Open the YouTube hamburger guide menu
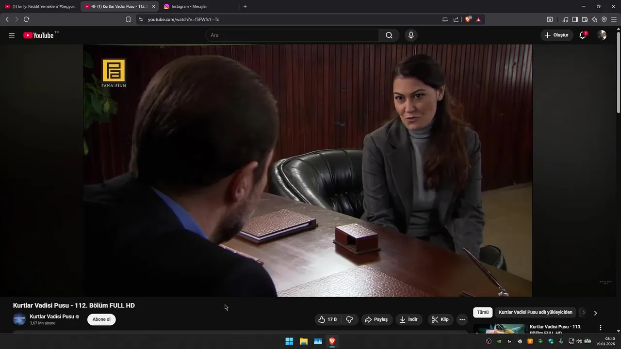The image size is (621, 349). click(12, 35)
